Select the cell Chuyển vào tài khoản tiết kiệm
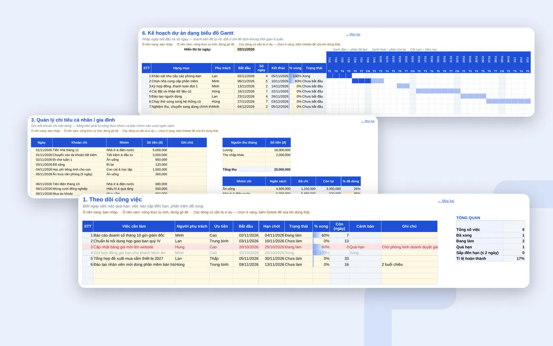This screenshot has height=346, width=553. point(79,155)
